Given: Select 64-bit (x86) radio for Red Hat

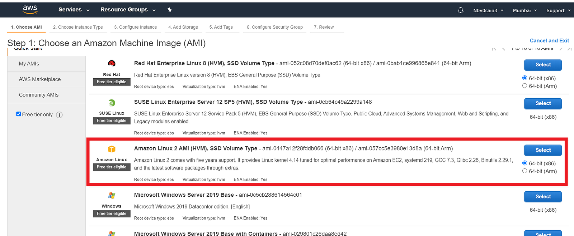Looking at the screenshot, I should 525,78.
